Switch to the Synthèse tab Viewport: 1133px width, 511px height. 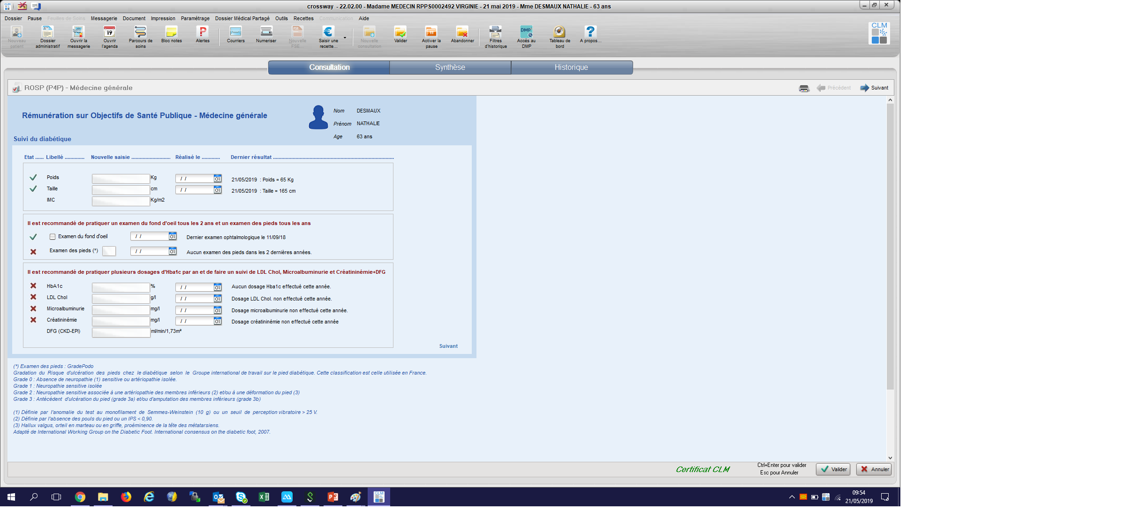tap(450, 68)
